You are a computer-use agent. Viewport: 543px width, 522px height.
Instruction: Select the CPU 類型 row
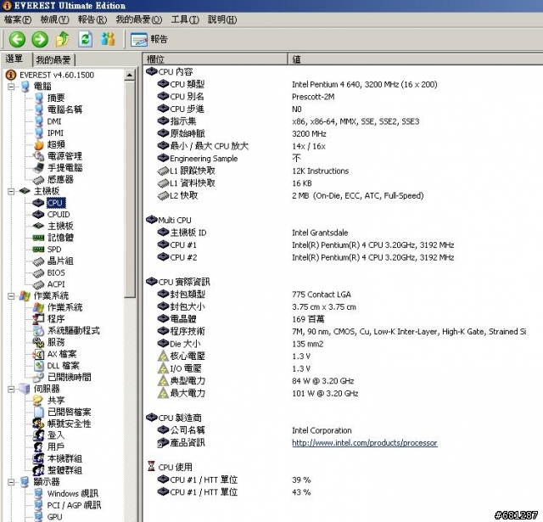(x=343, y=84)
